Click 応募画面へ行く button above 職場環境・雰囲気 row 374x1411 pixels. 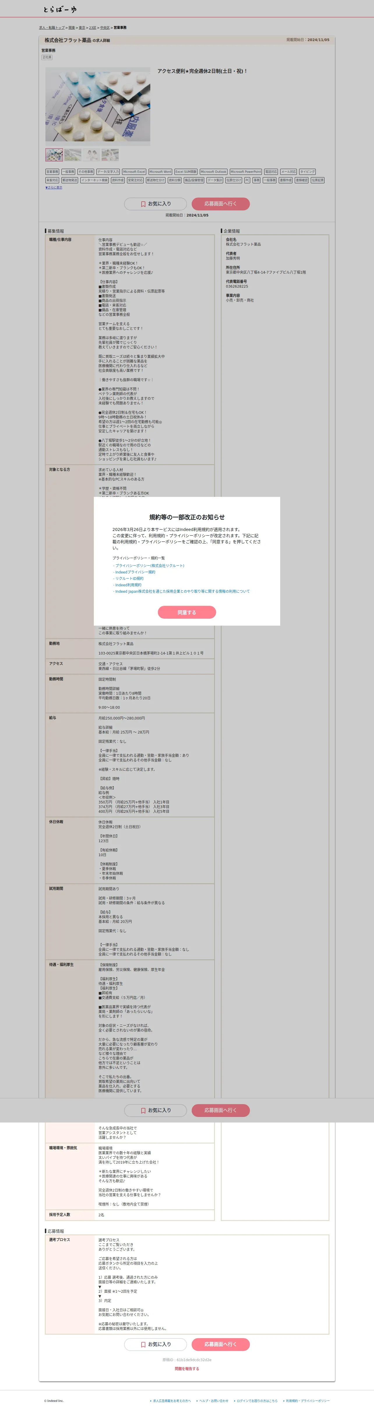tap(221, 1110)
